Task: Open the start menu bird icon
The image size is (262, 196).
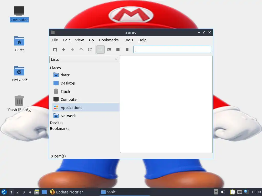Action: [x=4, y=192]
